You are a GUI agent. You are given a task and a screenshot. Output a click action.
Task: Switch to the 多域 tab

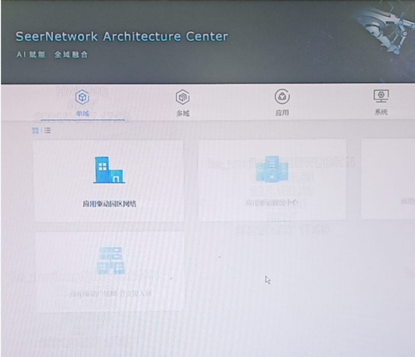(182, 113)
